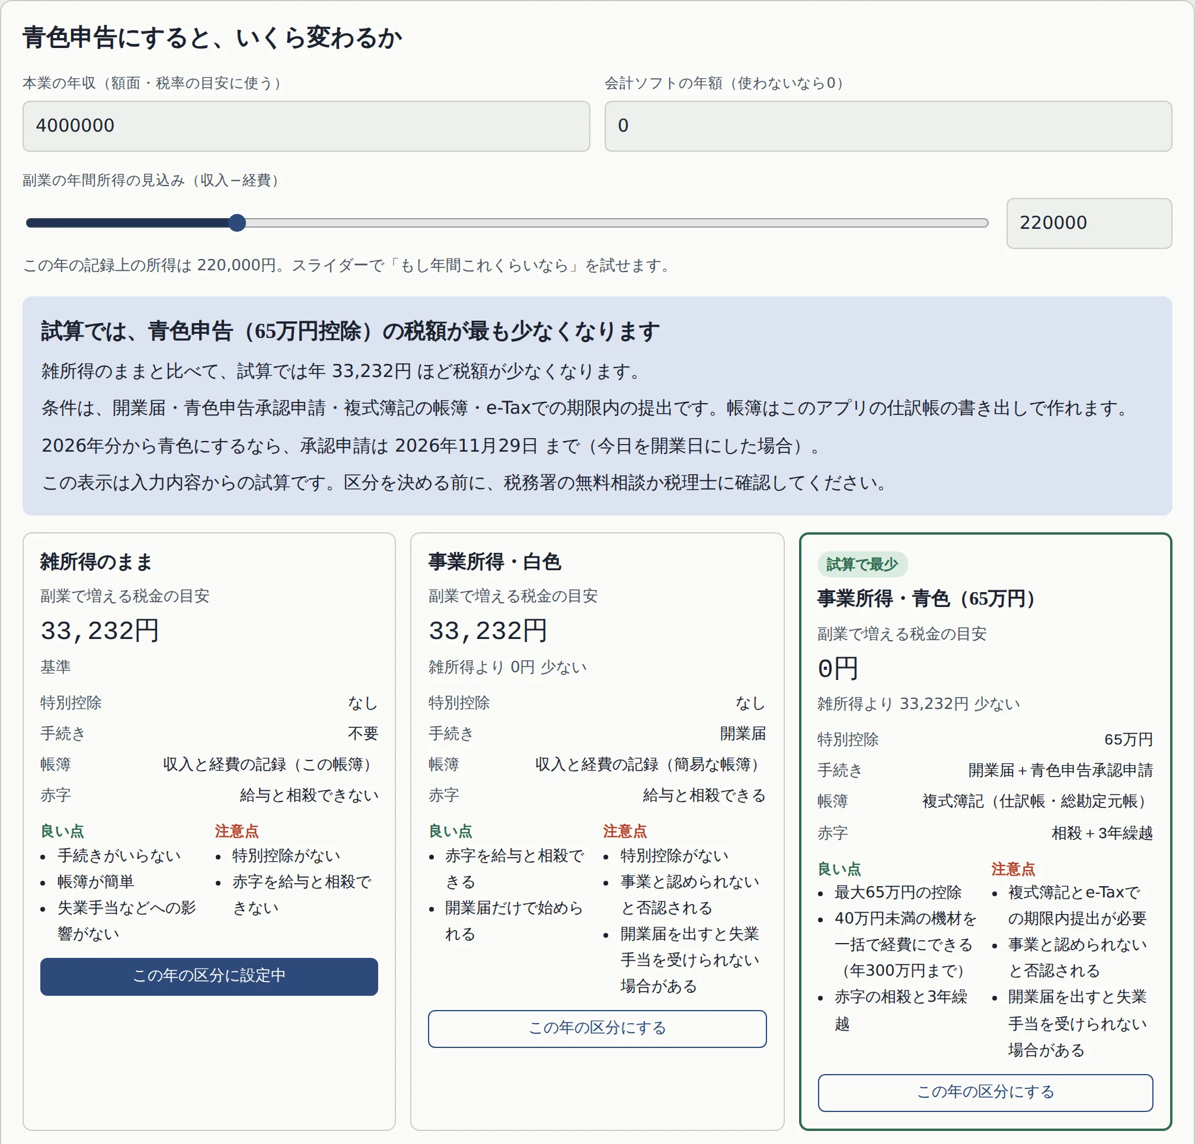Click 給与と相殺できる value
This screenshot has height=1144, width=1195.
[704, 795]
